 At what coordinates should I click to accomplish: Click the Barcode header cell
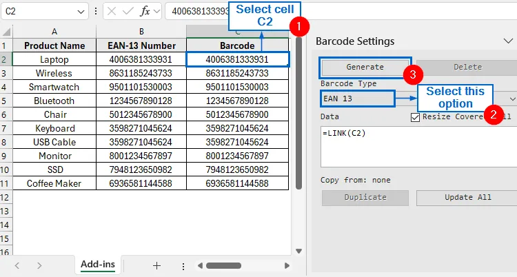click(237, 45)
